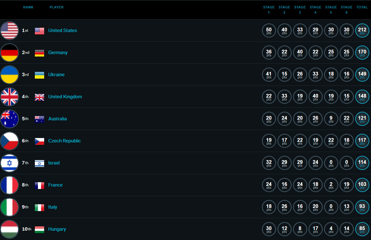This screenshot has height=240, width=371.
Task: Click the STAGE 5 column header
Action: tap(331, 10)
